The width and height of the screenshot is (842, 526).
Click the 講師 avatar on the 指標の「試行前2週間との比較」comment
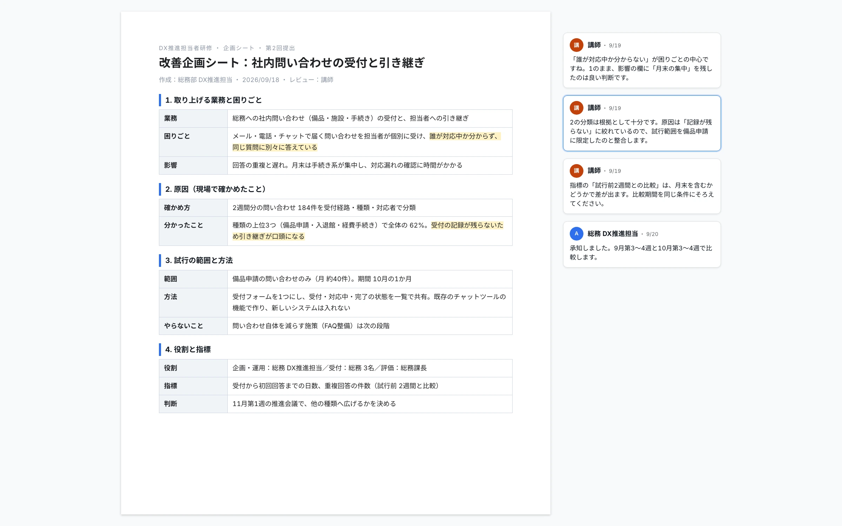click(576, 171)
